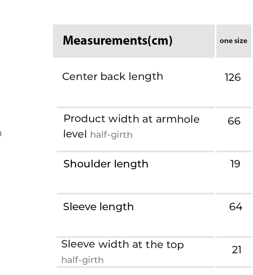This screenshot has height=275, width=253.
Task: Select the 21 measurement value
Action: (x=237, y=250)
